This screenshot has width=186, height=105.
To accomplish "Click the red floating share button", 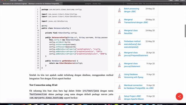I will click(x=179, y=97).
